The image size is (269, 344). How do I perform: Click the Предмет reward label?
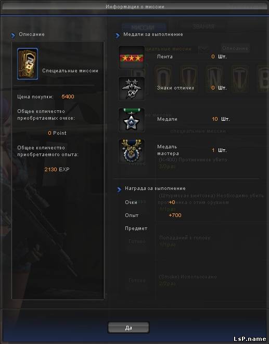tap(136, 228)
